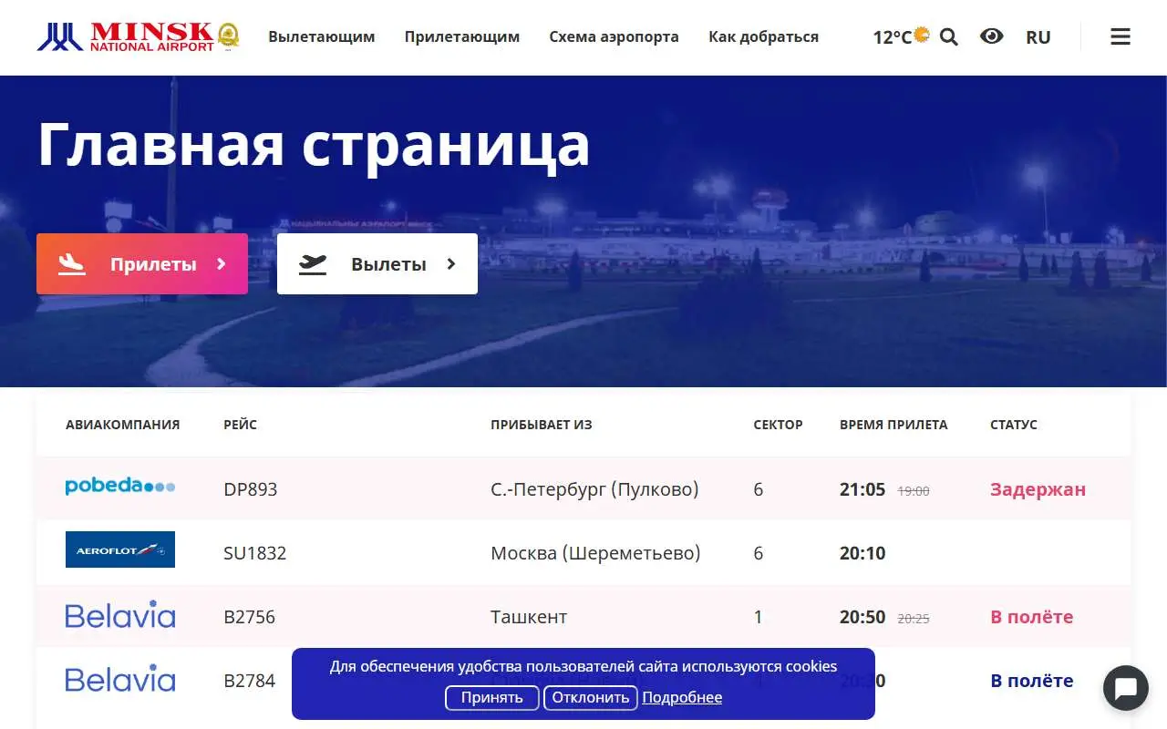1167x729 pixels.
Task: Click crossed-out time 19:00
Action: [x=914, y=491]
